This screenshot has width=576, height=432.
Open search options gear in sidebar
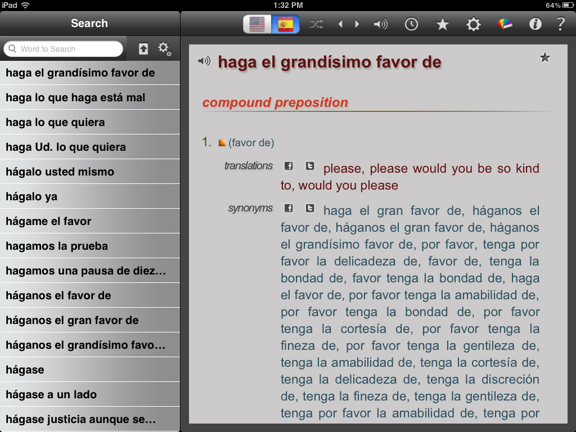[164, 49]
